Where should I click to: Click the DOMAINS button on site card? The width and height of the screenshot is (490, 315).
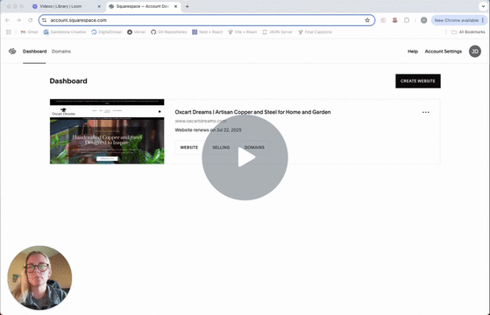point(254,148)
